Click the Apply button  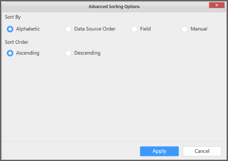pyautogui.click(x=159, y=151)
